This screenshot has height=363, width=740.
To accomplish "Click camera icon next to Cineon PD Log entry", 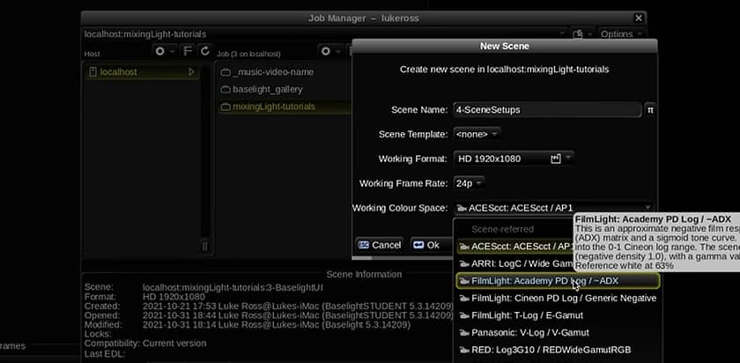I will 464,299.
